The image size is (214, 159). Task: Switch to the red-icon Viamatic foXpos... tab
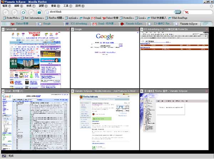pyautogui.click(x=133, y=24)
